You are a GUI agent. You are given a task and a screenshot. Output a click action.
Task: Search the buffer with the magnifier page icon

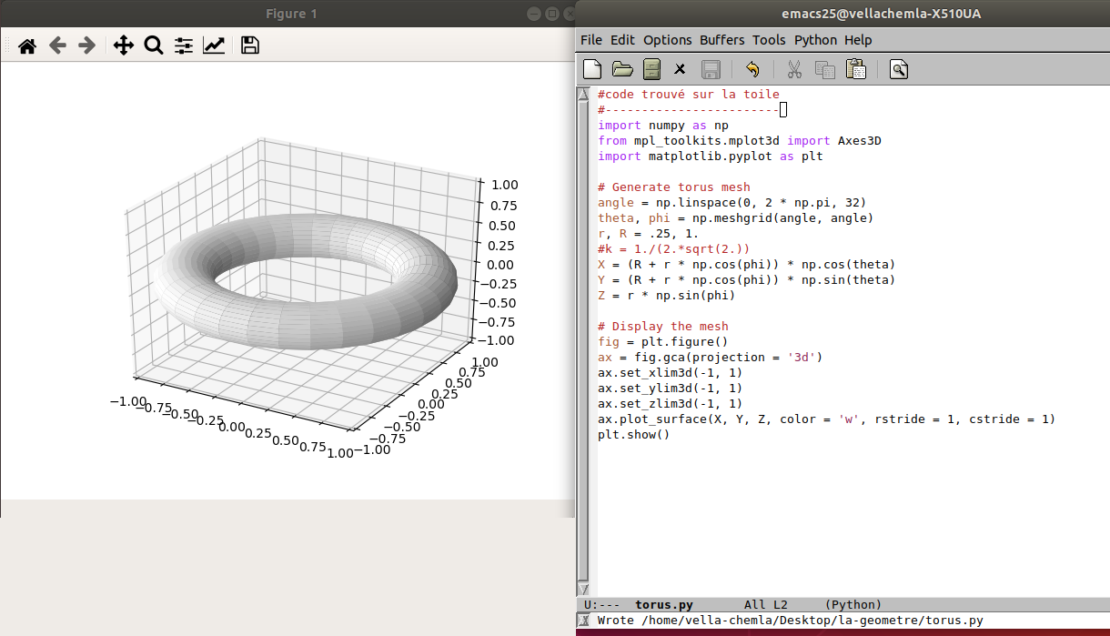click(899, 69)
